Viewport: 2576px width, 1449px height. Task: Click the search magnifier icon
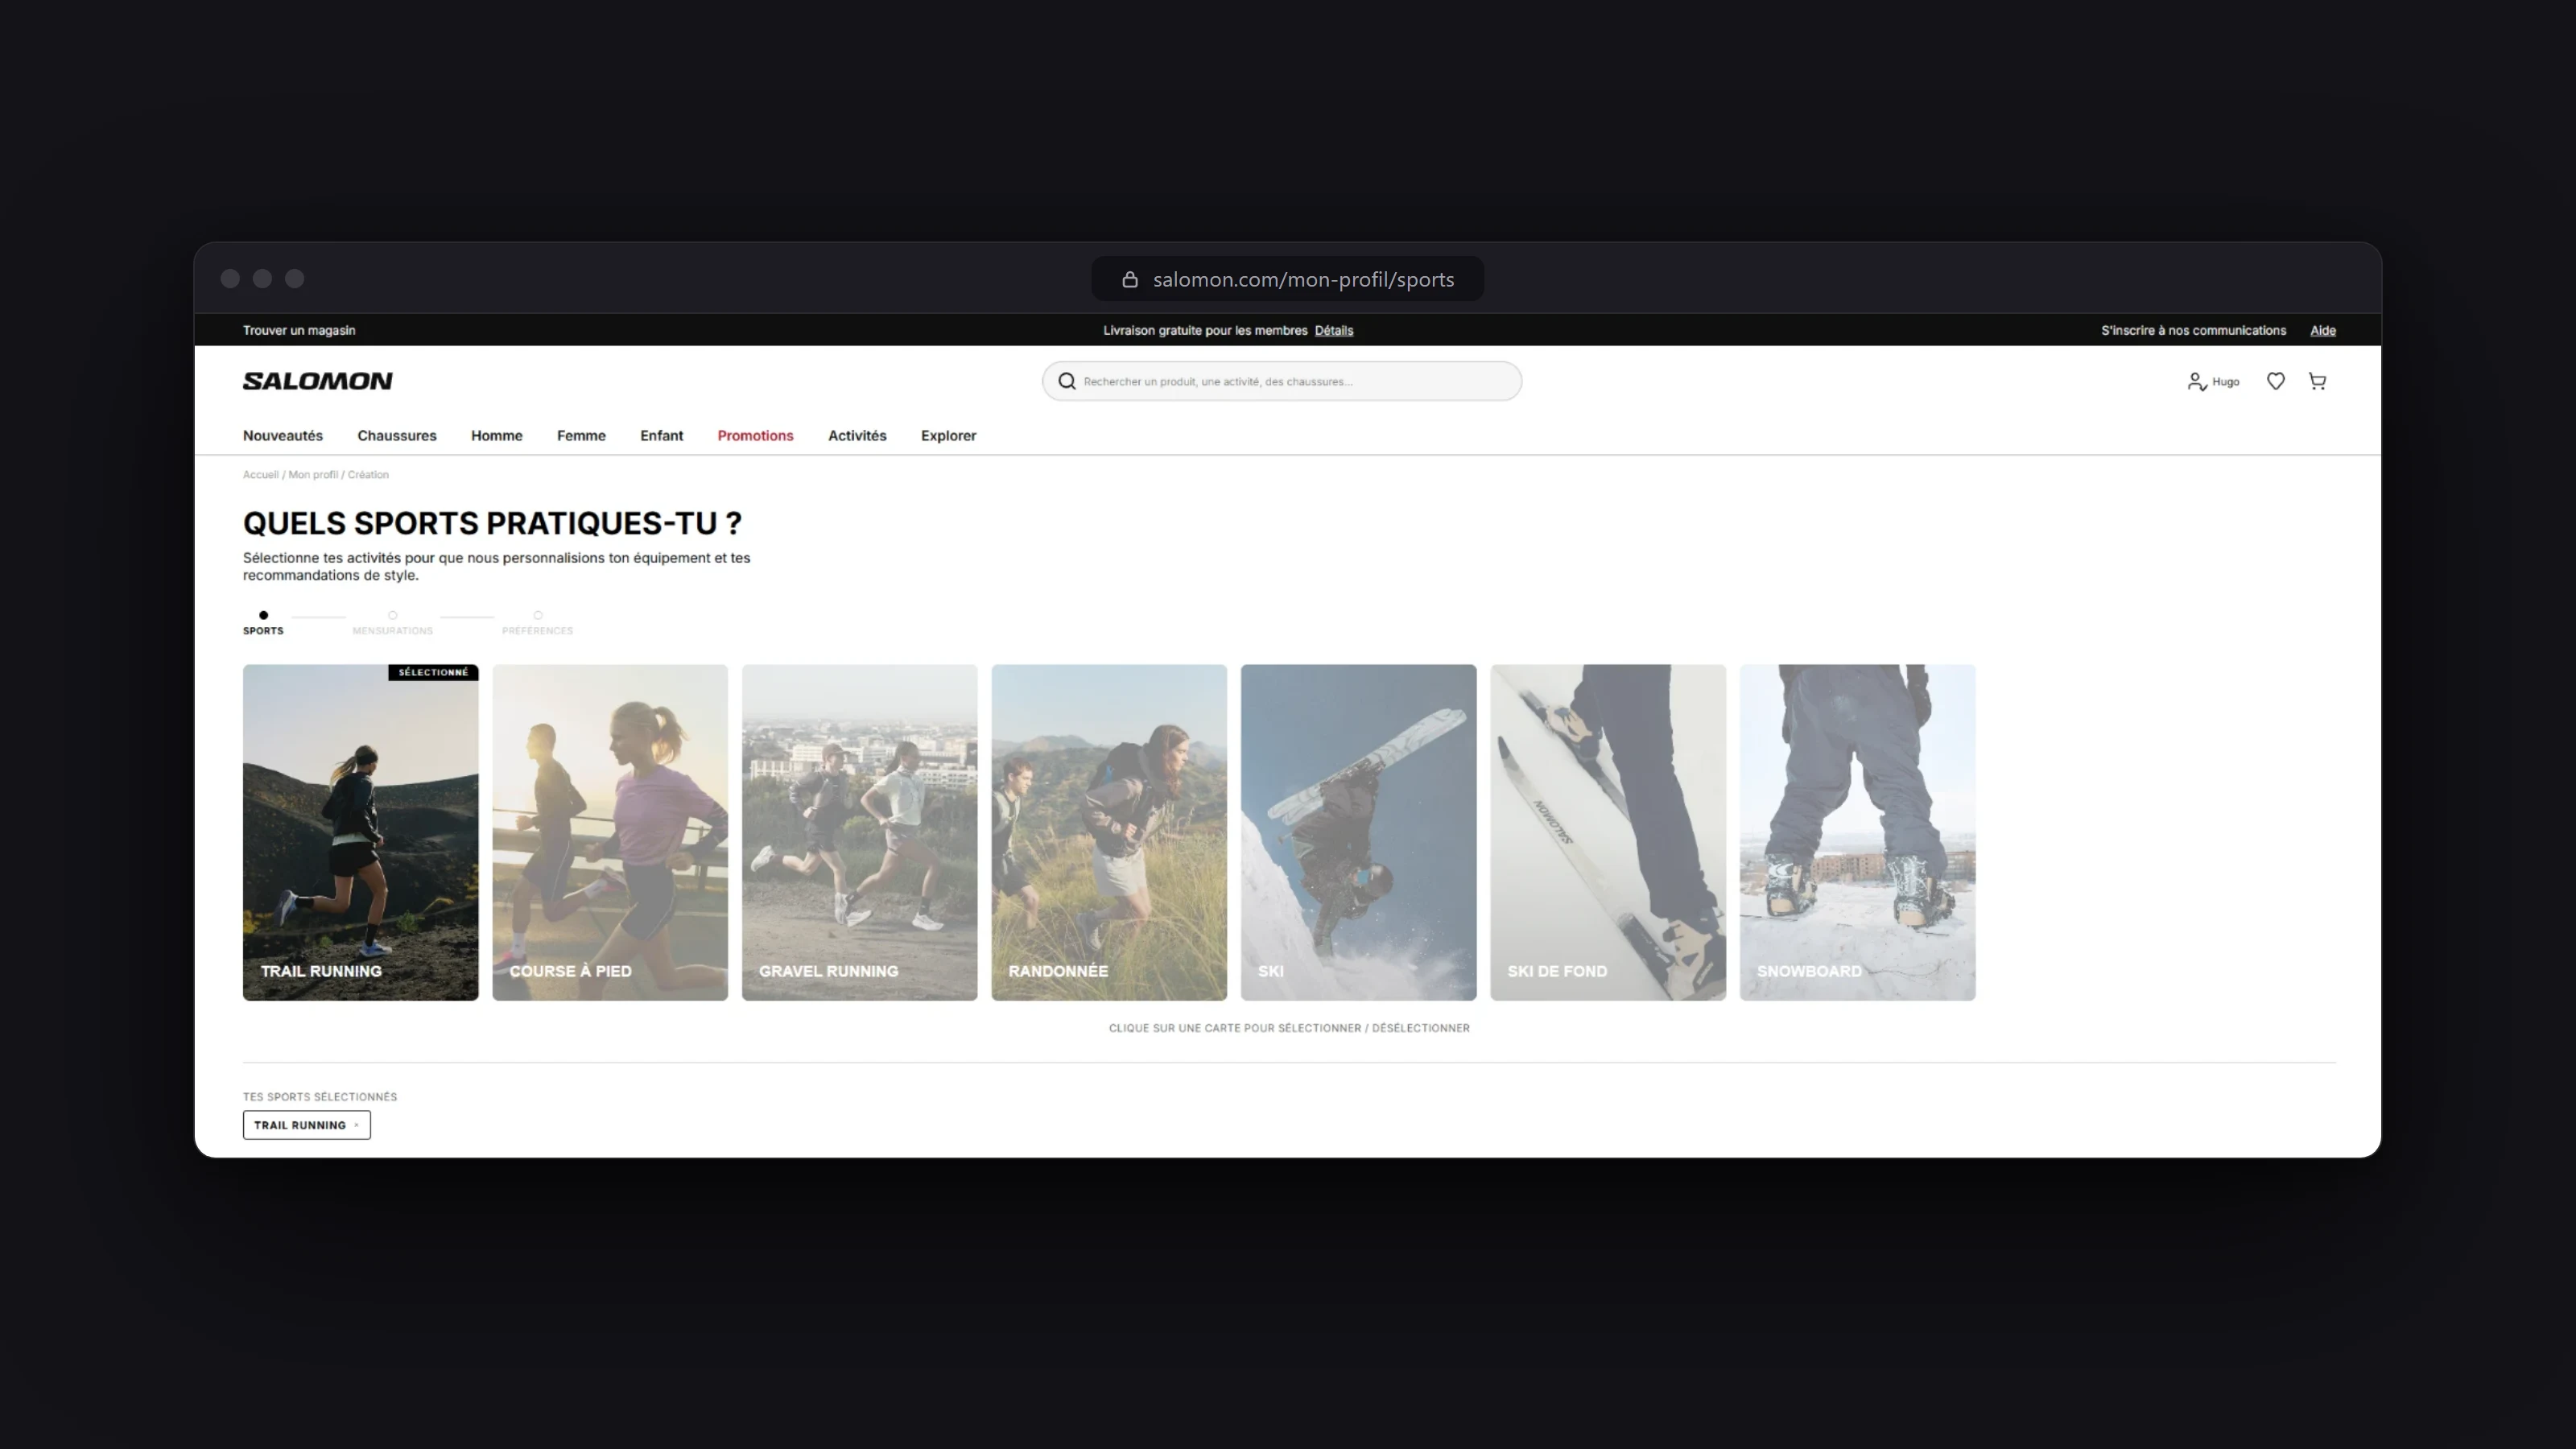[1067, 381]
